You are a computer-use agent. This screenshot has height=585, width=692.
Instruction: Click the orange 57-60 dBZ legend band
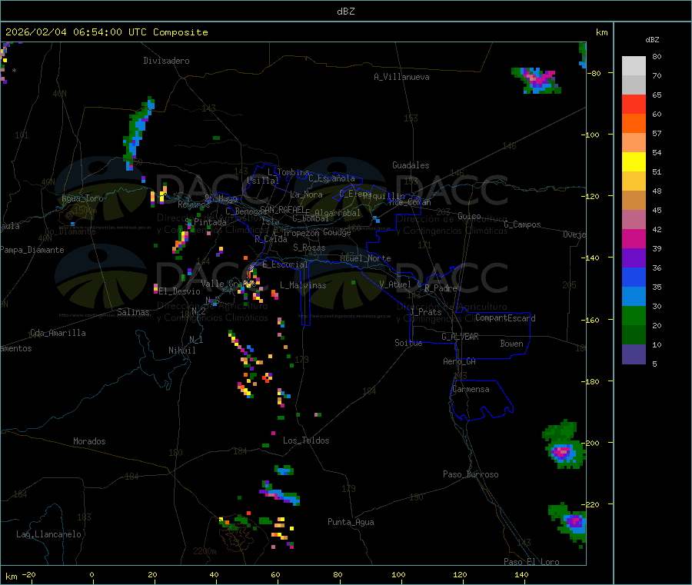[x=634, y=124]
